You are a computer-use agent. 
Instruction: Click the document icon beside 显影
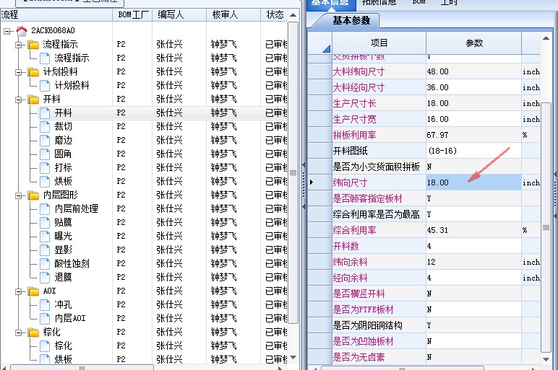45,250
